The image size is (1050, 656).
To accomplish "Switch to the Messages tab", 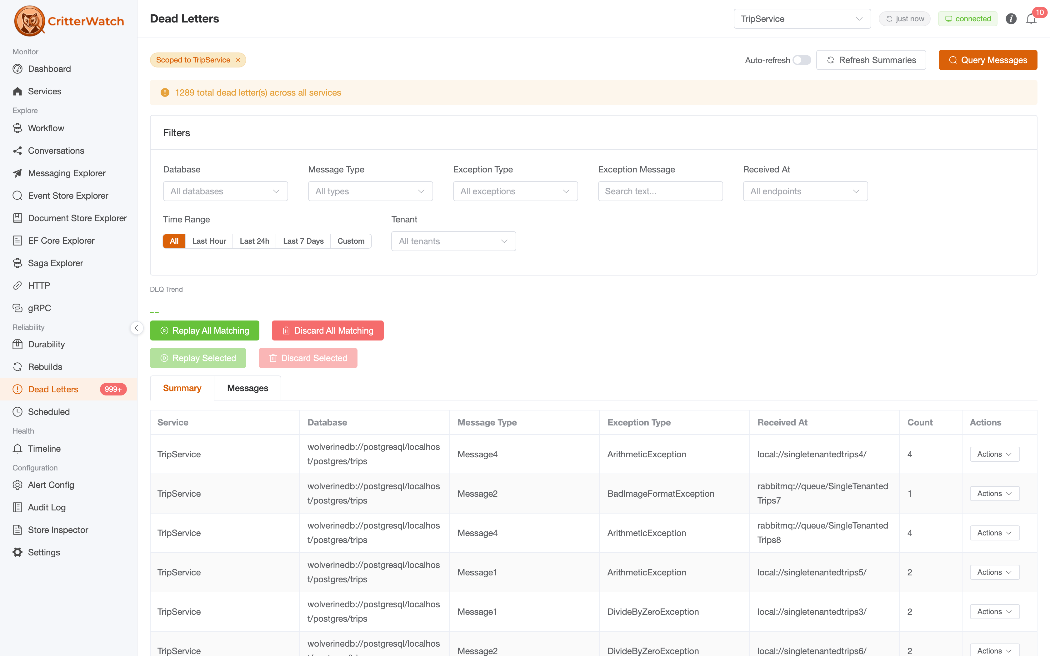I will [247, 388].
